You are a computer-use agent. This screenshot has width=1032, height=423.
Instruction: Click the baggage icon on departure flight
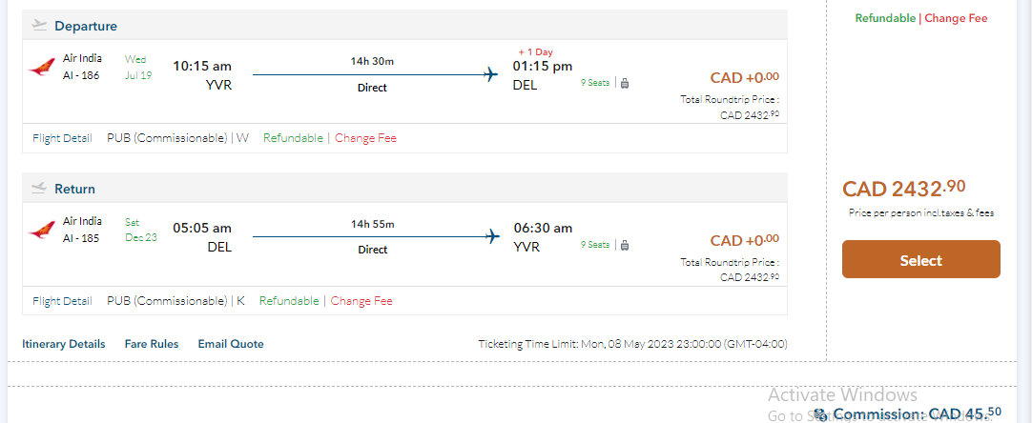(x=625, y=83)
